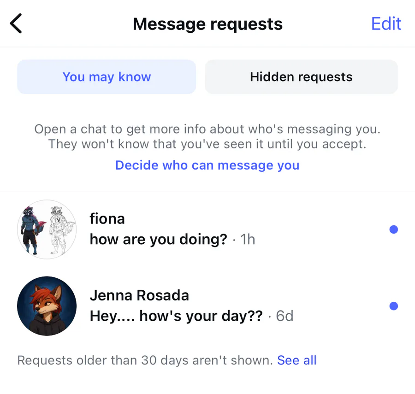Tap the Message requests title
This screenshot has height=394, width=415.
(207, 24)
